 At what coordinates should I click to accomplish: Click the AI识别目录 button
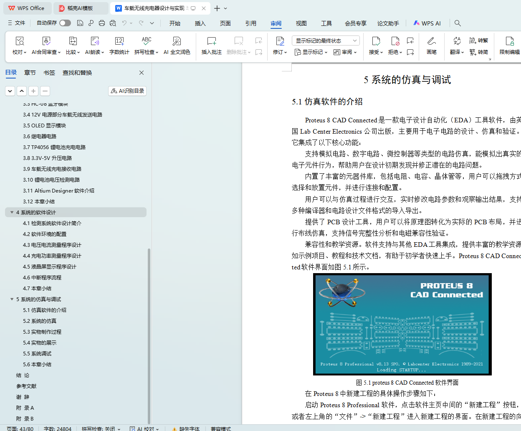tap(127, 91)
